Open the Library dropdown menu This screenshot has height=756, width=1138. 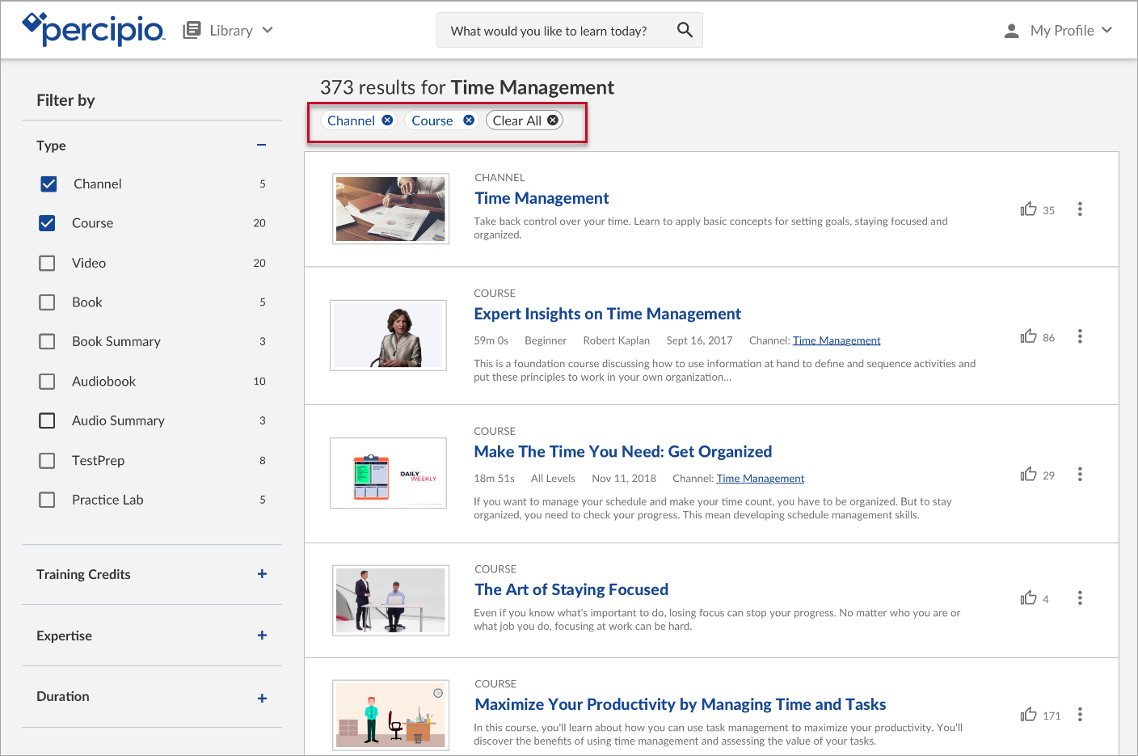click(229, 31)
